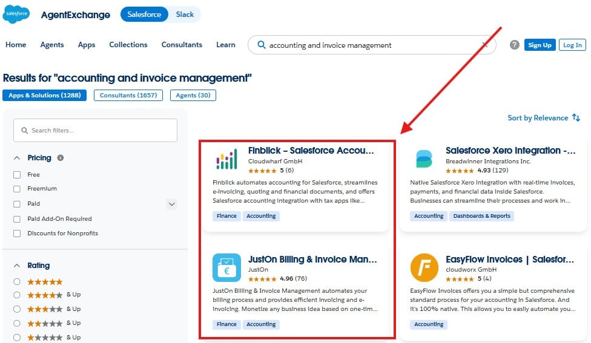Check the Paid Add-On Required filter
The image size is (591, 343).
point(17,219)
